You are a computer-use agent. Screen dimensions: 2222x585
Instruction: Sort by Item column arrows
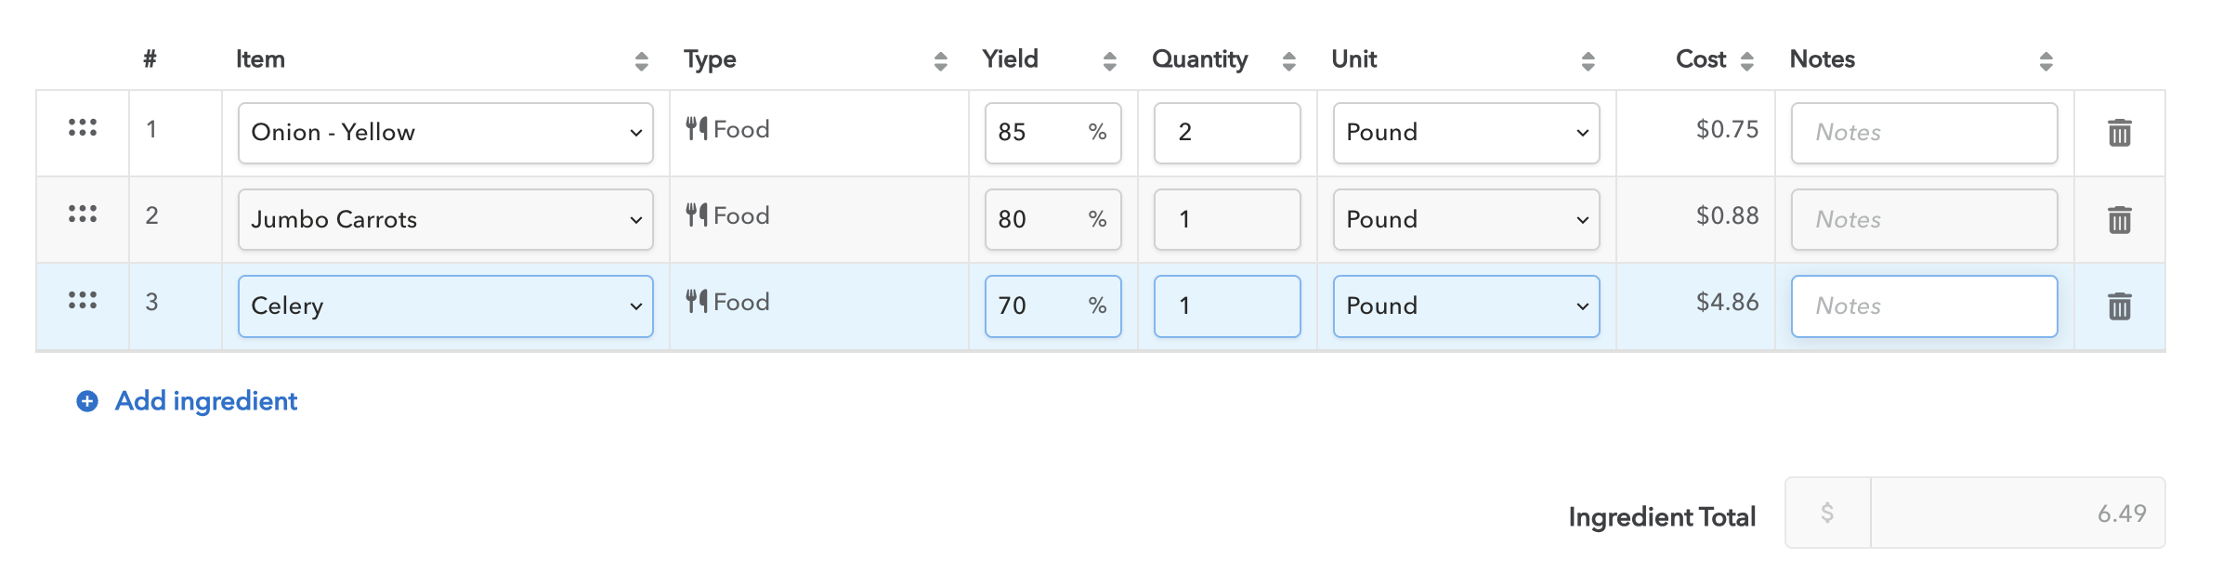coord(641,61)
